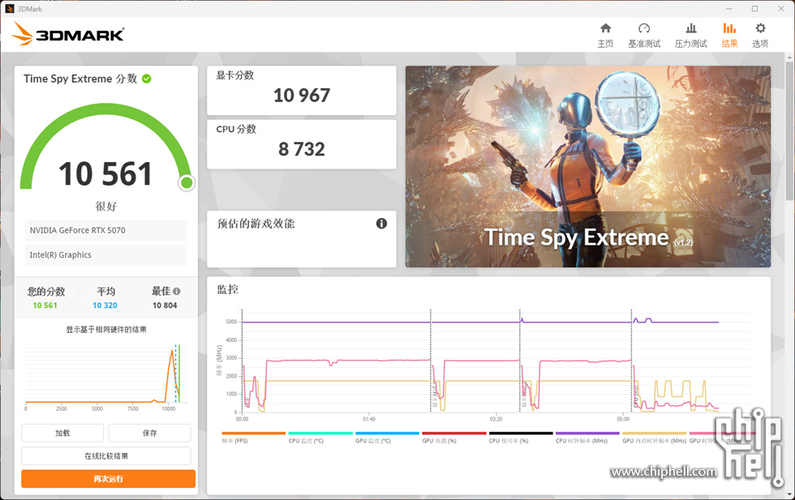
Task: Click the 很好 rating label
Action: click(x=106, y=206)
